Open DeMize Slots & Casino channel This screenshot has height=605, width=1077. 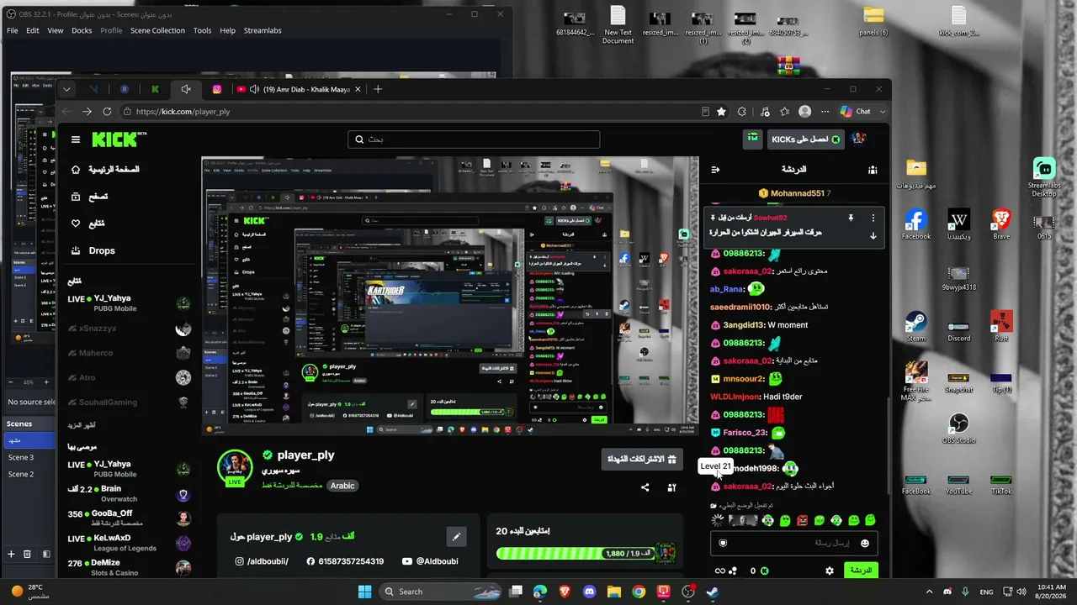pyautogui.click(x=130, y=567)
